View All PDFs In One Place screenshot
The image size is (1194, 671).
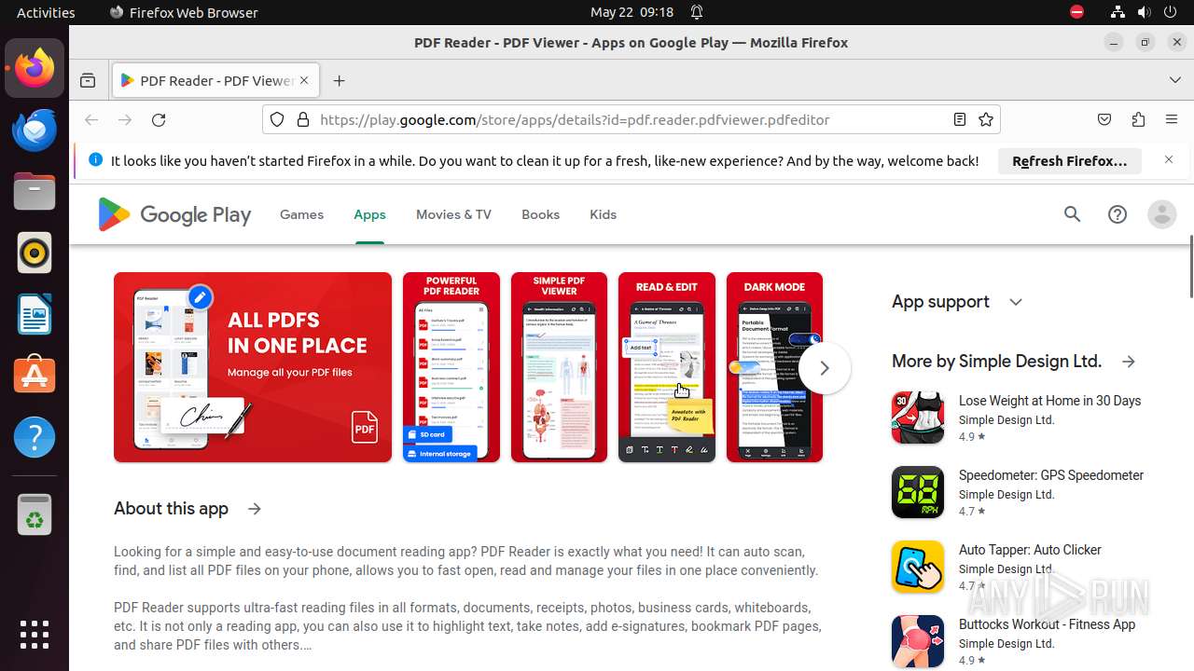253,367
